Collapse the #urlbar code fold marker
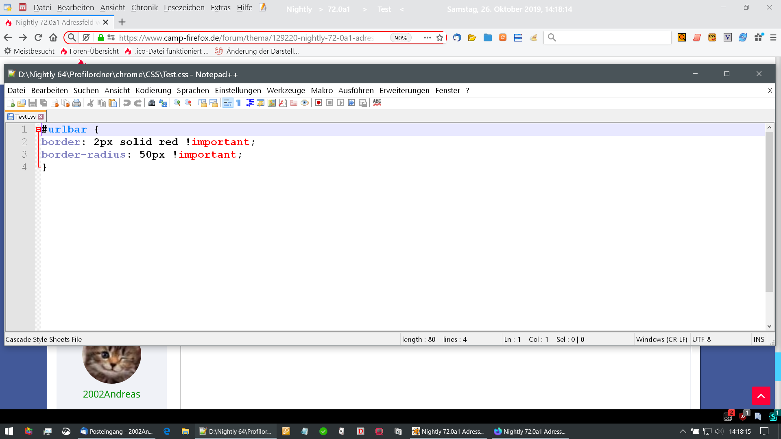The height and width of the screenshot is (439, 781). point(38,130)
